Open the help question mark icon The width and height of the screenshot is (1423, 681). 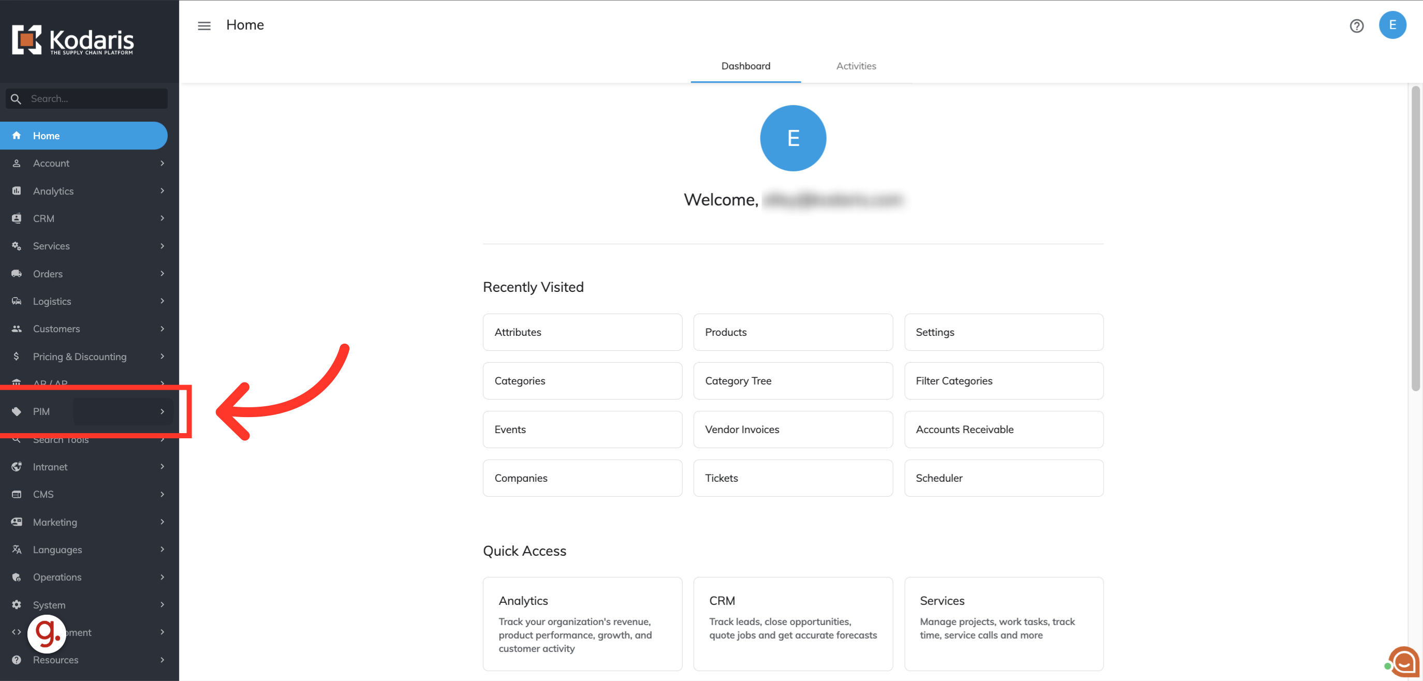point(1356,26)
